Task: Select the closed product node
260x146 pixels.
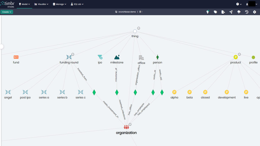Action: coord(205,92)
